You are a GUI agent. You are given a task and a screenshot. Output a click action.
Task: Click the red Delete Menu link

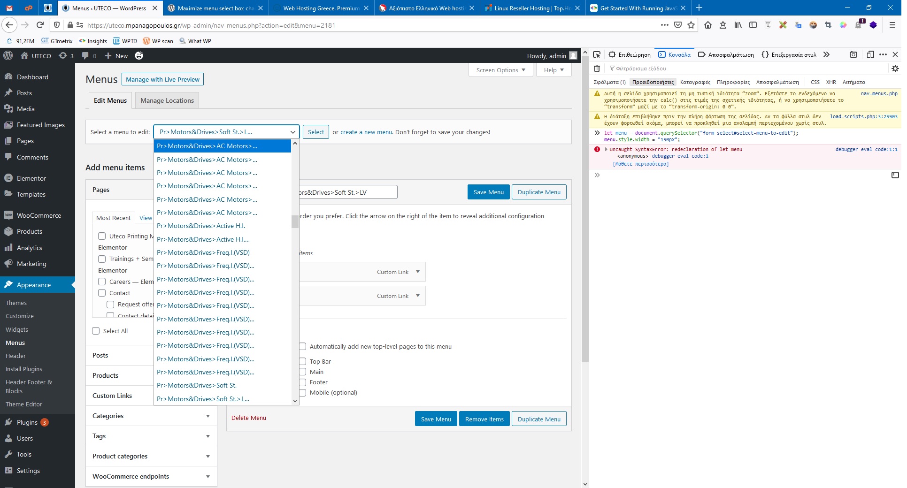249,418
